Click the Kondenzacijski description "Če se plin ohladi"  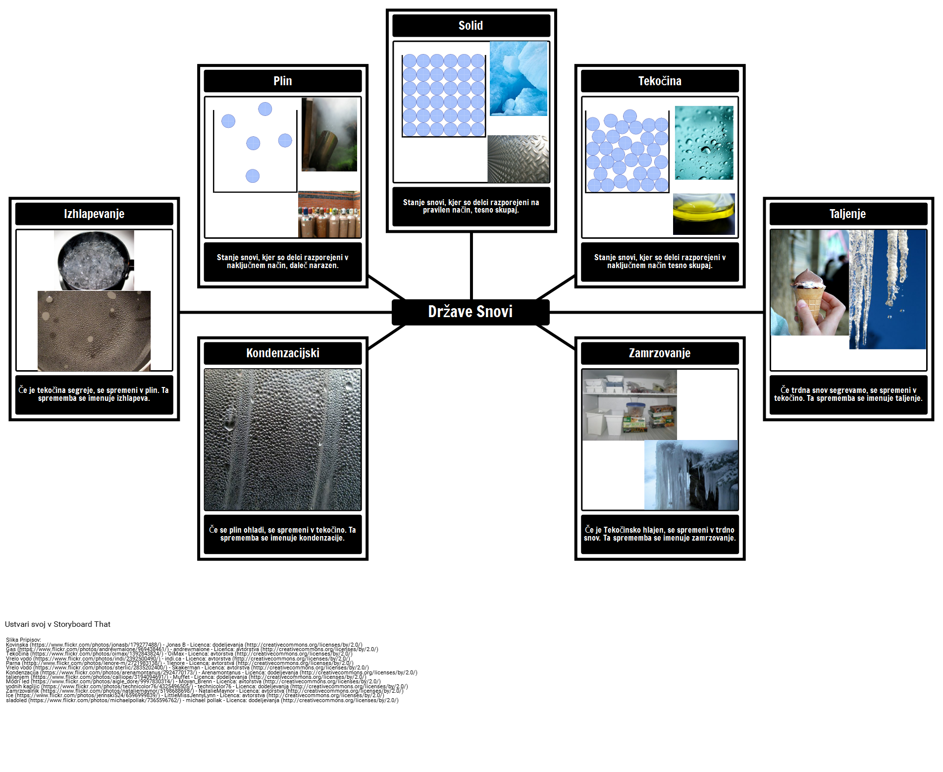[x=283, y=534]
